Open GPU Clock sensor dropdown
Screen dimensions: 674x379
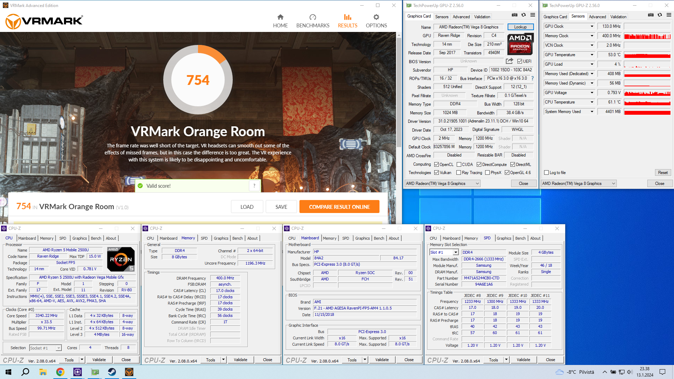tap(592, 26)
